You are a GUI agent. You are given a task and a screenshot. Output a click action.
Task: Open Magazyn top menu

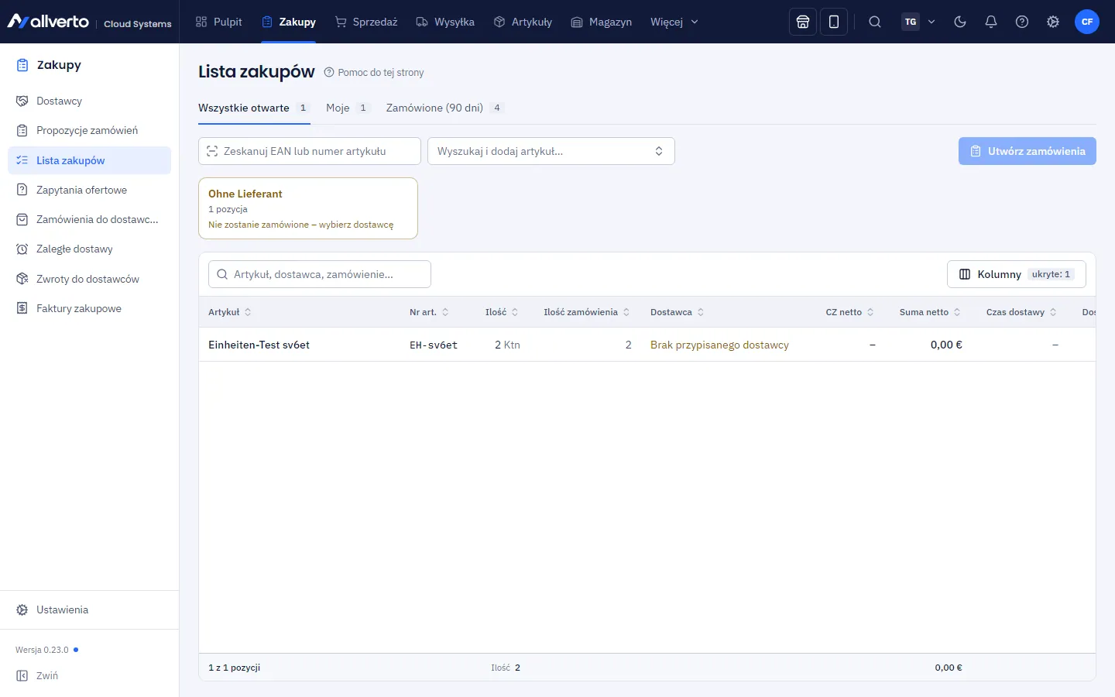pyautogui.click(x=602, y=22)
